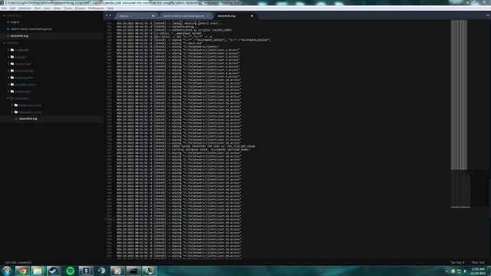
Task: Click the tab scroll left arrow
Action: pos(106,15)
